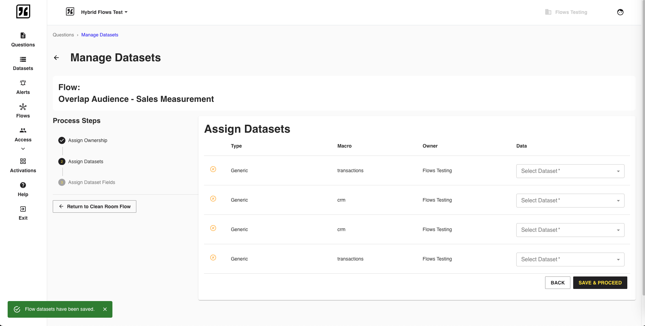The image size is (645, 326).
Task: Click the Flows Testing organization icon
Action: [548, 12]
